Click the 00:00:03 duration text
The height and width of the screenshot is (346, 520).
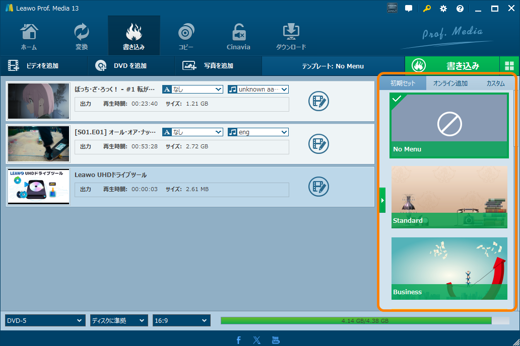pos(145,189)
